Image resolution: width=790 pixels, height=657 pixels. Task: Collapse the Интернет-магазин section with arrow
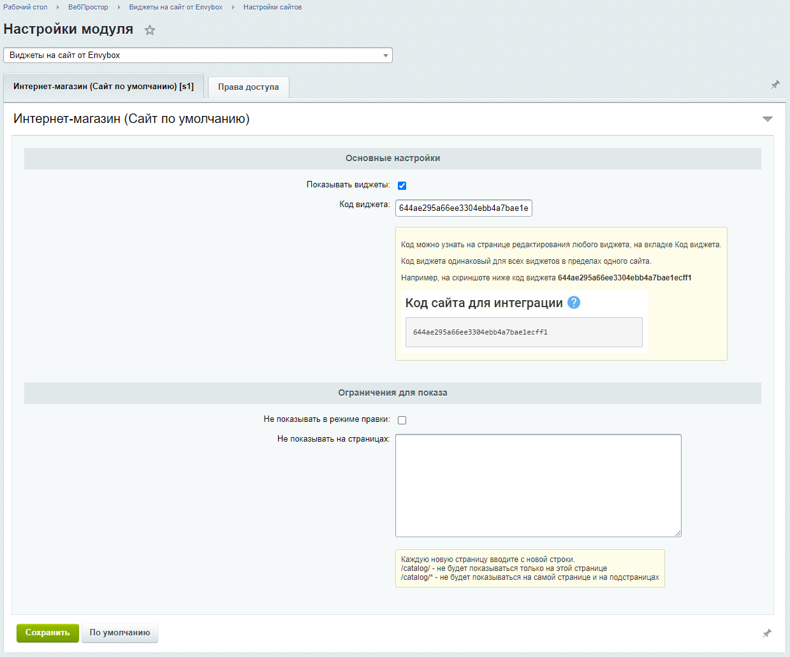(x=767, y=119)
